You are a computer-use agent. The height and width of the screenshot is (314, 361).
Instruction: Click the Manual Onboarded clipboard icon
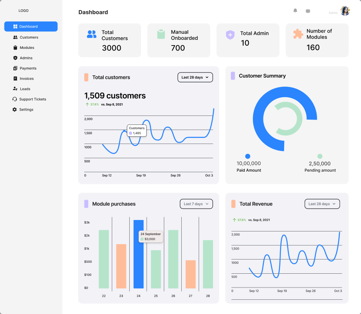[x=161, y=34]
